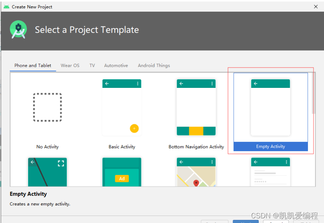The image size is (324, 223).
Task: Click the Basic Activity label
Action: point(122,147)
